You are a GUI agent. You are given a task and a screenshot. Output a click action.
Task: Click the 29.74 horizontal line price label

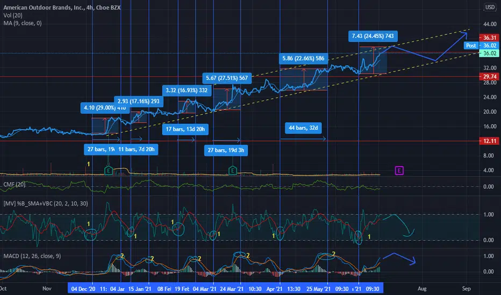(x=489, y=77)
